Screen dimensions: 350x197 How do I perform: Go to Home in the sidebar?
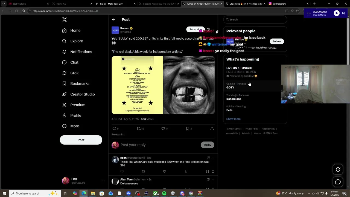[x=71, y=30]
